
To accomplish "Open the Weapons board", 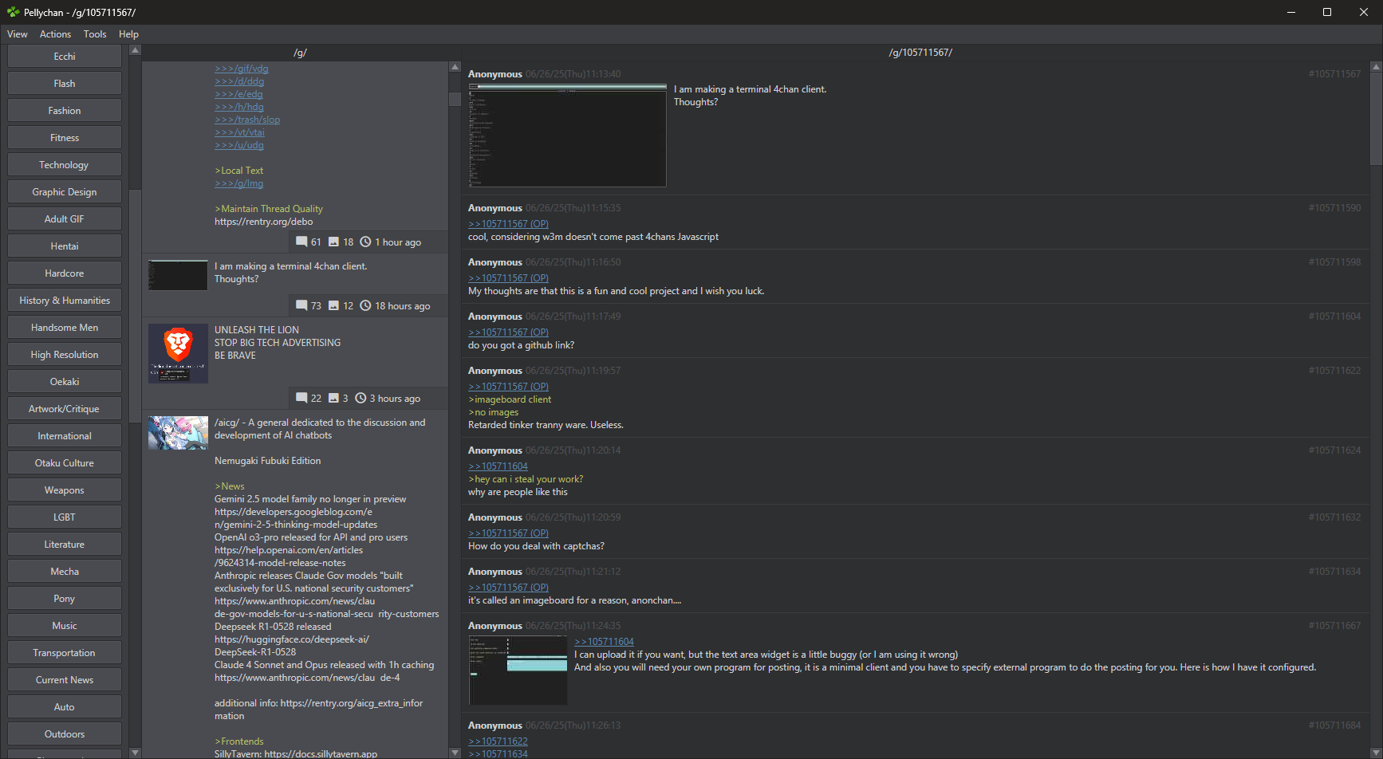I will pos(65,490).
